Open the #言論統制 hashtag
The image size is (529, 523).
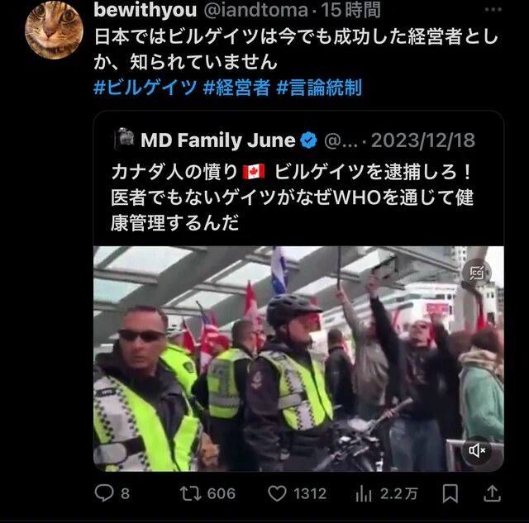pyautogui.click(x=319, y=88)
